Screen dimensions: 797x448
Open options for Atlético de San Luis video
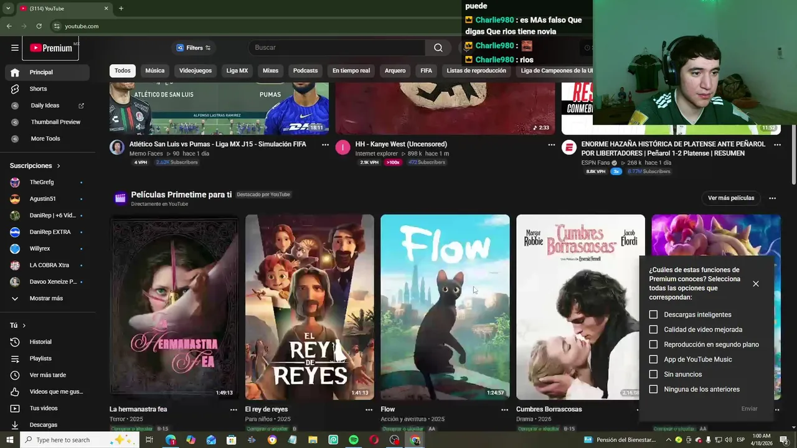325,144
